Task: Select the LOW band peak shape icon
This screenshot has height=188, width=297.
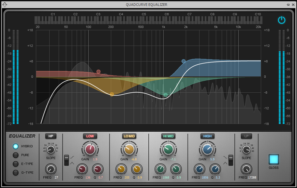Action: [72, 163]
